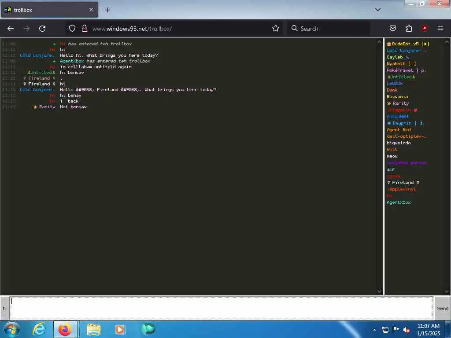Select PokéTravel in user list
Screen dimensions: 451x338
tap(406, 70)
